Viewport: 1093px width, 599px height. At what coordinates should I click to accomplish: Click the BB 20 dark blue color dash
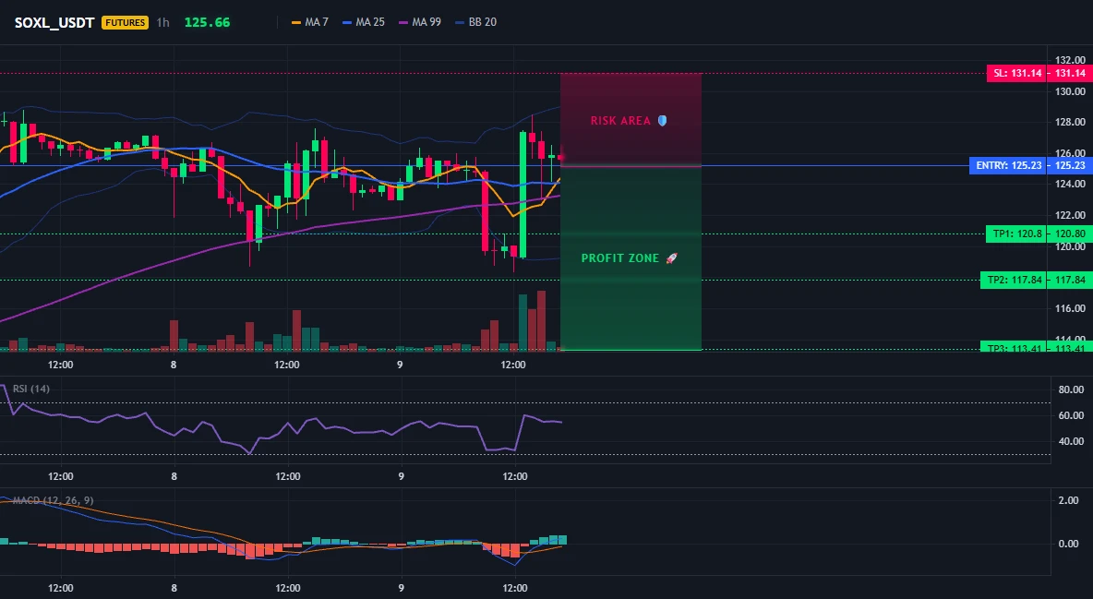pos(460,22)
